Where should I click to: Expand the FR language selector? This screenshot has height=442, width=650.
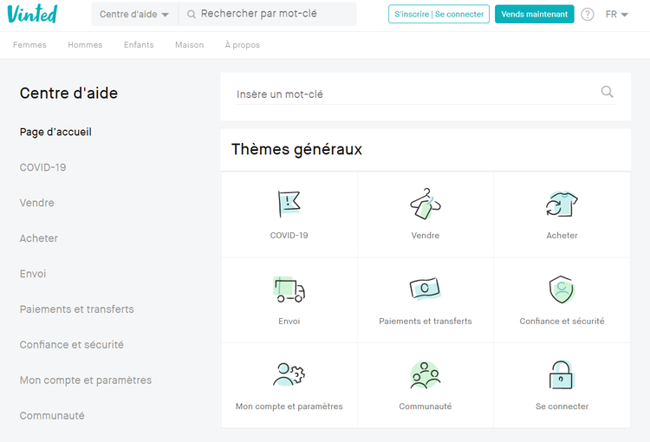click(616, 15)
